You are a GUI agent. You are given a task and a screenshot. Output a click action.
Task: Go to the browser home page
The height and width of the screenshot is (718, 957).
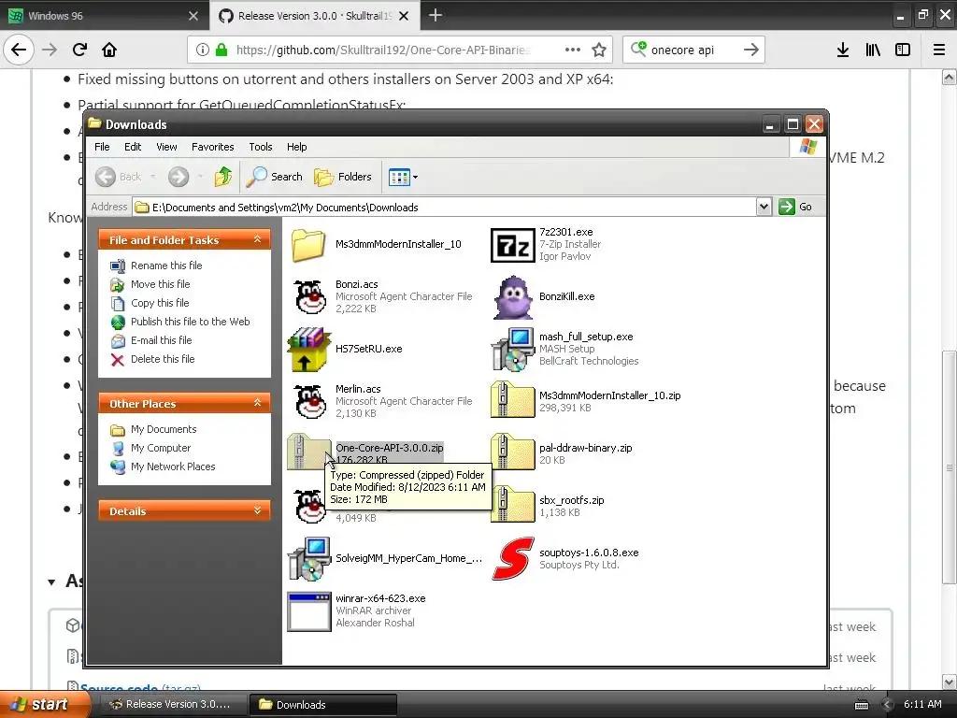[x=109, y=50]
